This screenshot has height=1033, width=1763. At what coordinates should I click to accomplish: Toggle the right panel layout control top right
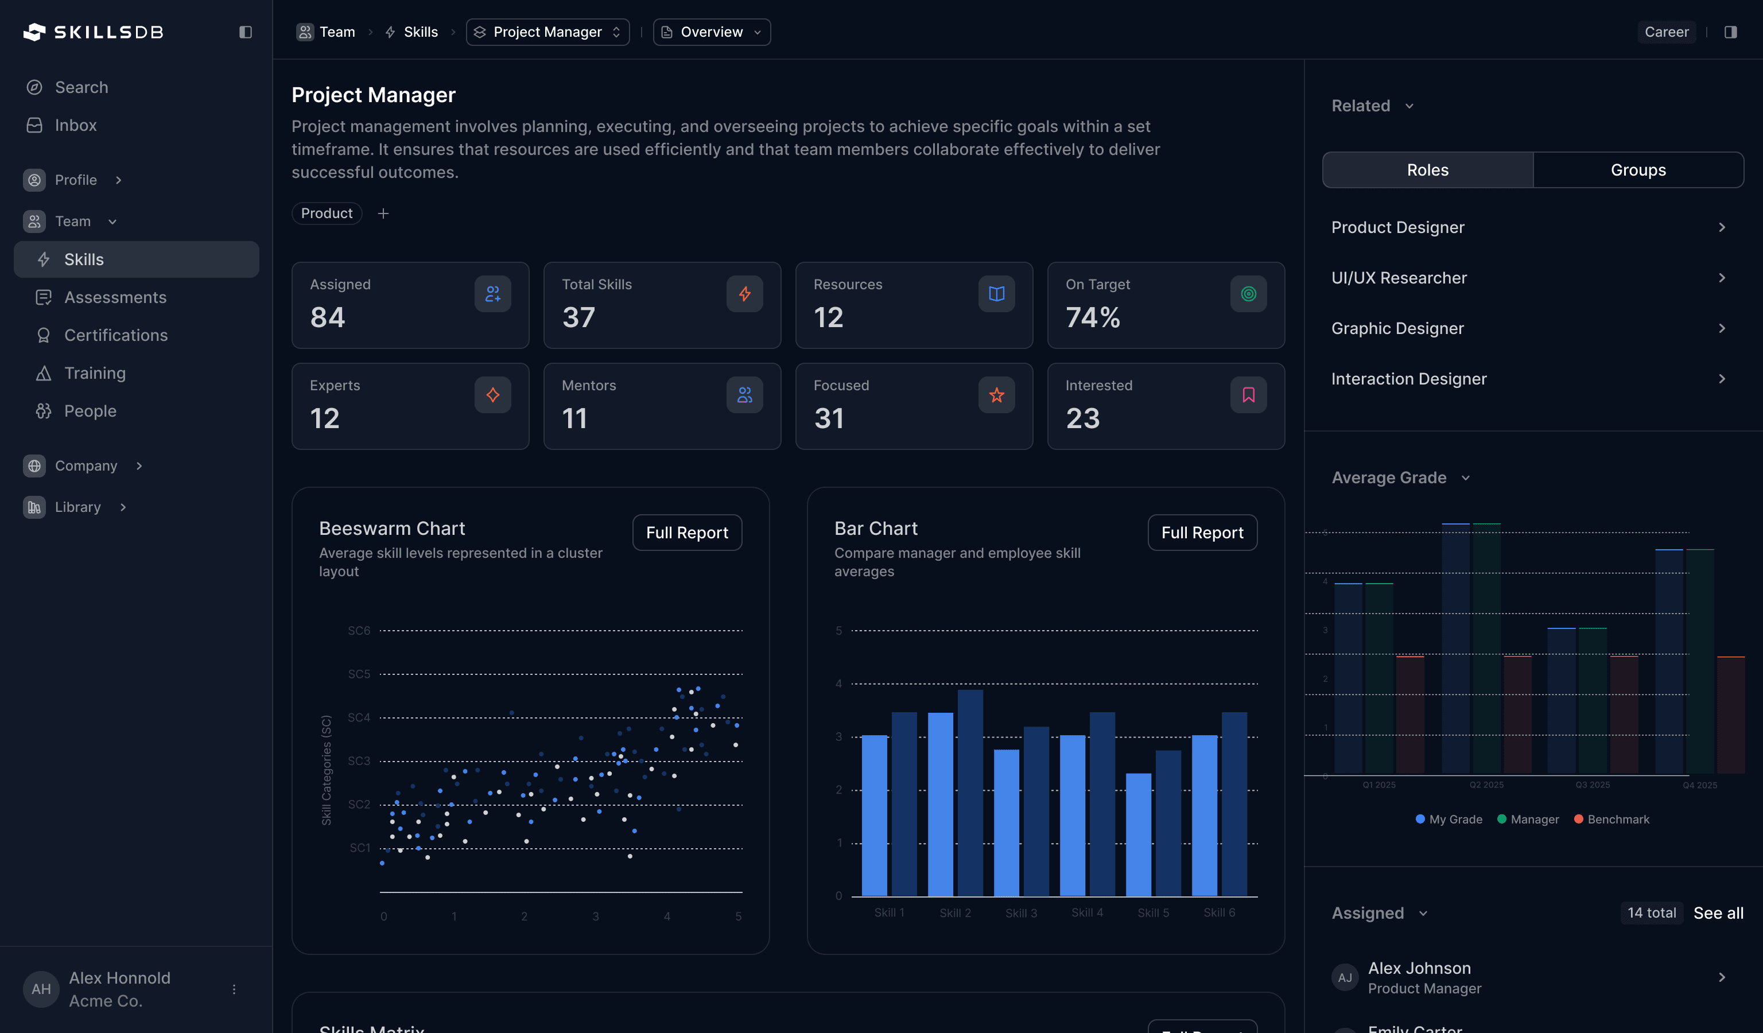coord(1731,32)
